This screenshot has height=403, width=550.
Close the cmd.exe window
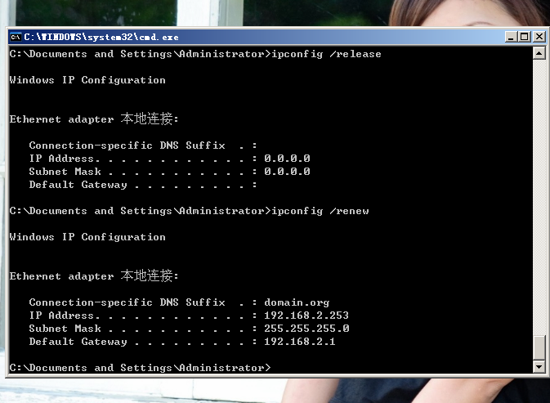tap(539, 37)
